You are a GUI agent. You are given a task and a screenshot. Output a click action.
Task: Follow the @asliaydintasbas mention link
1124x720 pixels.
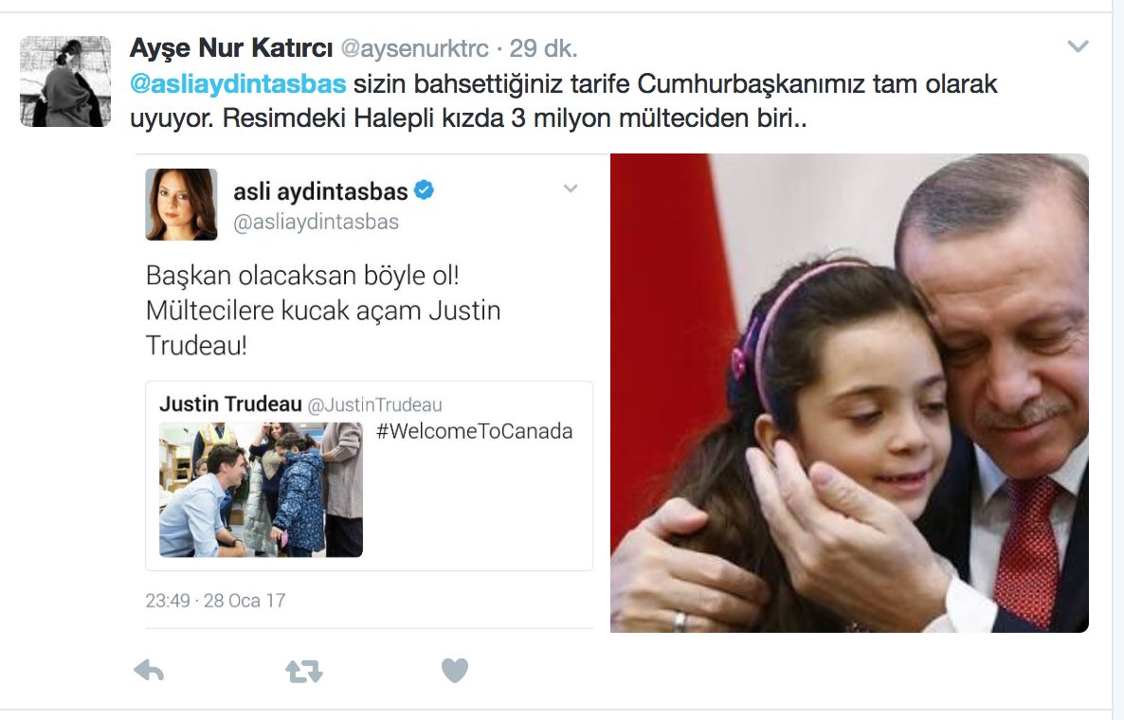point(238,83)
